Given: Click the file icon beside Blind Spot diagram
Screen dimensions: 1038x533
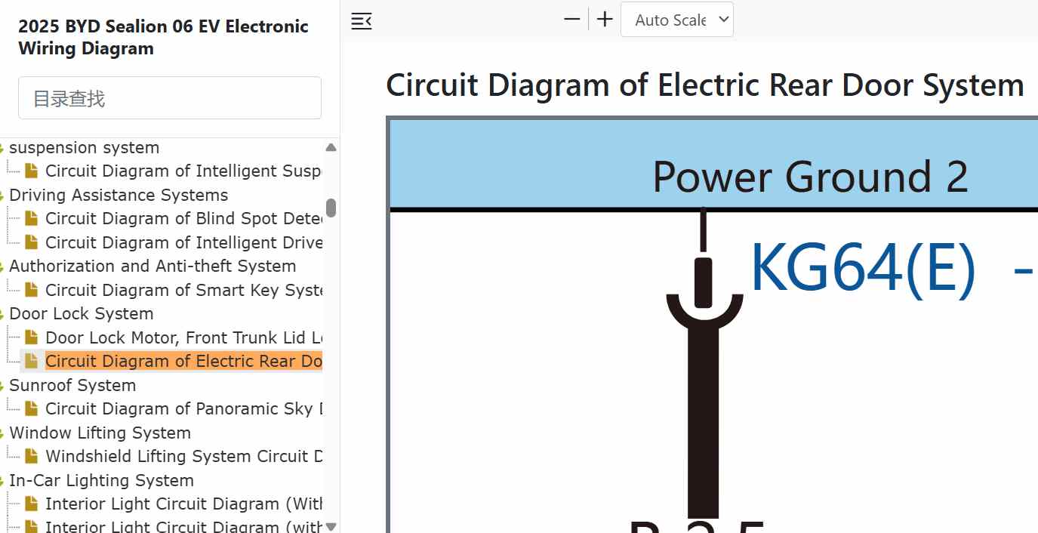Looking at the screenshot, I should coord(31,218).
